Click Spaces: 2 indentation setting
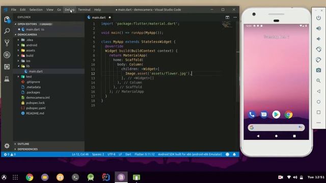This screenshot has height=183, width=326. [98, 155]
